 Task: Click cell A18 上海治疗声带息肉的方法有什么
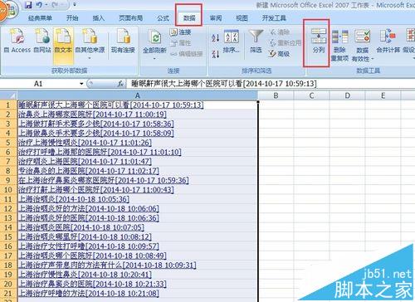(137, 265)
